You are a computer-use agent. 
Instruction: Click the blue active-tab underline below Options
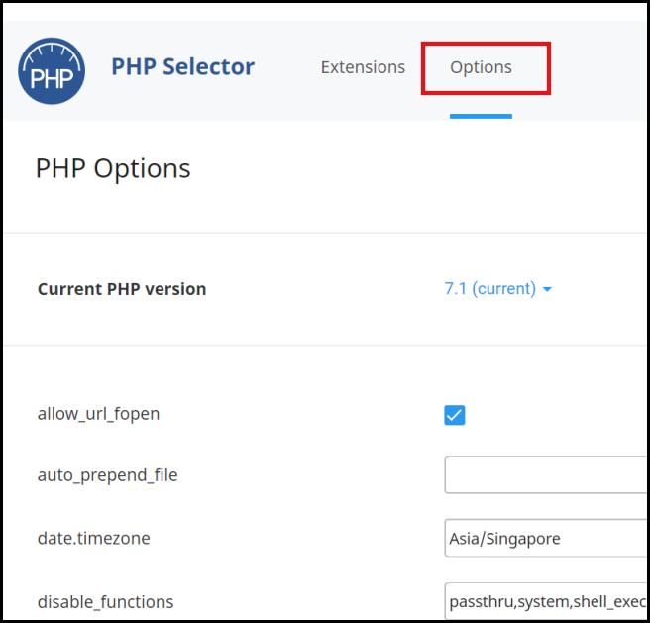tap(481, 117)
